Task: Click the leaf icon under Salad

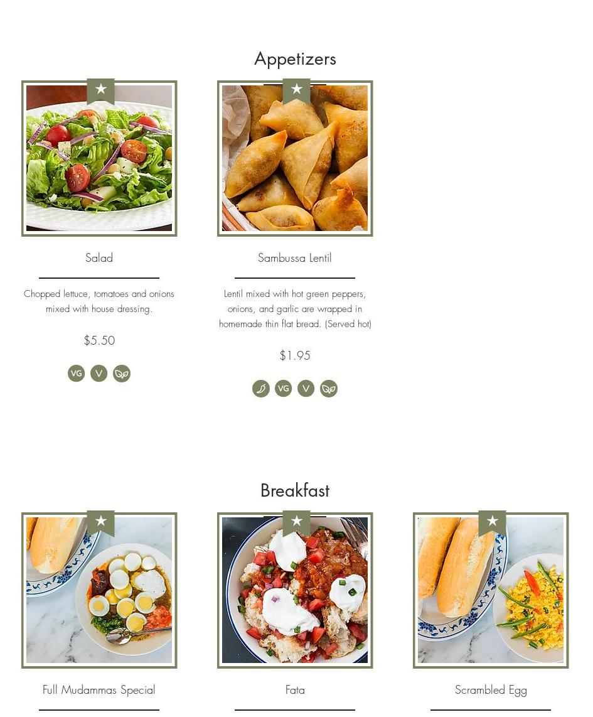Action: pos(122,373)
